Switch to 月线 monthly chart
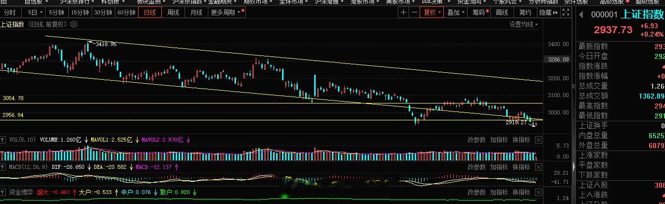The height and width of the screenshot is (204, 665). 196,12
